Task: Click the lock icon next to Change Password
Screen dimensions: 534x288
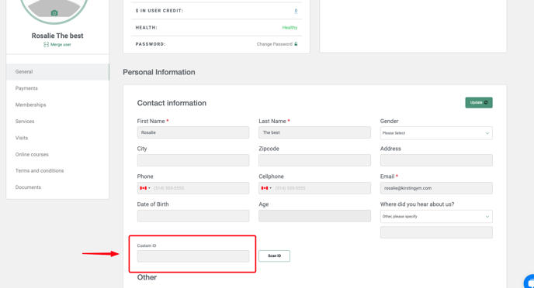Action: [x=296, y=44]
